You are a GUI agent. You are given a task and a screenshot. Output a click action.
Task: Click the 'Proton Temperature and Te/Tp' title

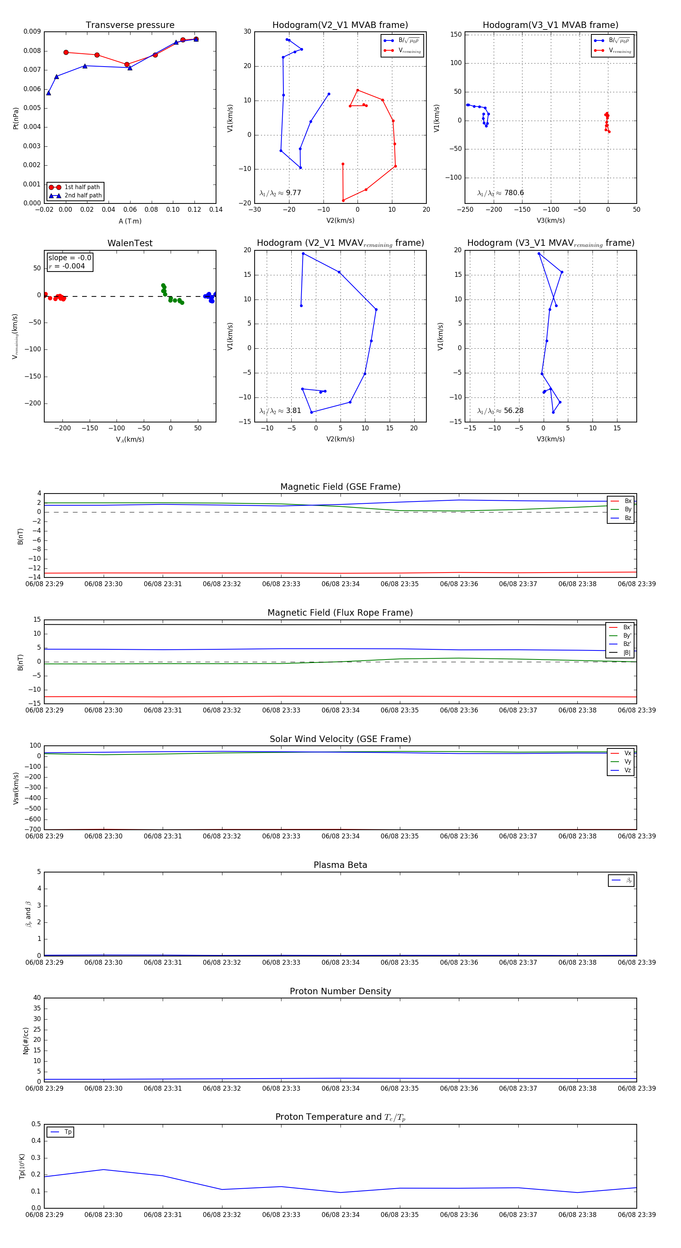coord(340,1117)
